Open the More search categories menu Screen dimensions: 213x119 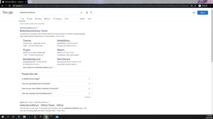67,19
